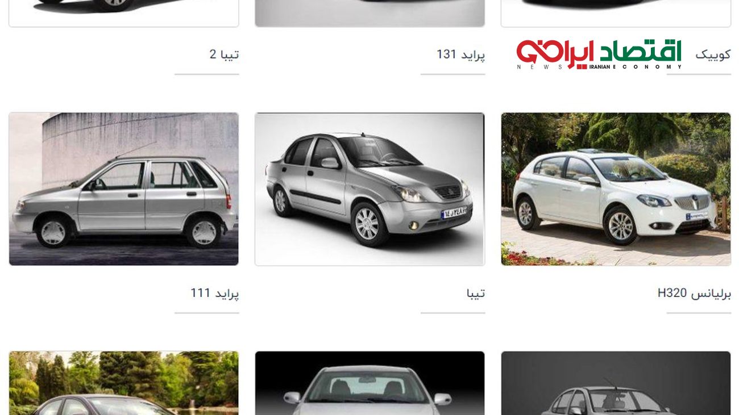Open the silver Pride 111 hatchback photo
The image size is (739, 415).
124,189
